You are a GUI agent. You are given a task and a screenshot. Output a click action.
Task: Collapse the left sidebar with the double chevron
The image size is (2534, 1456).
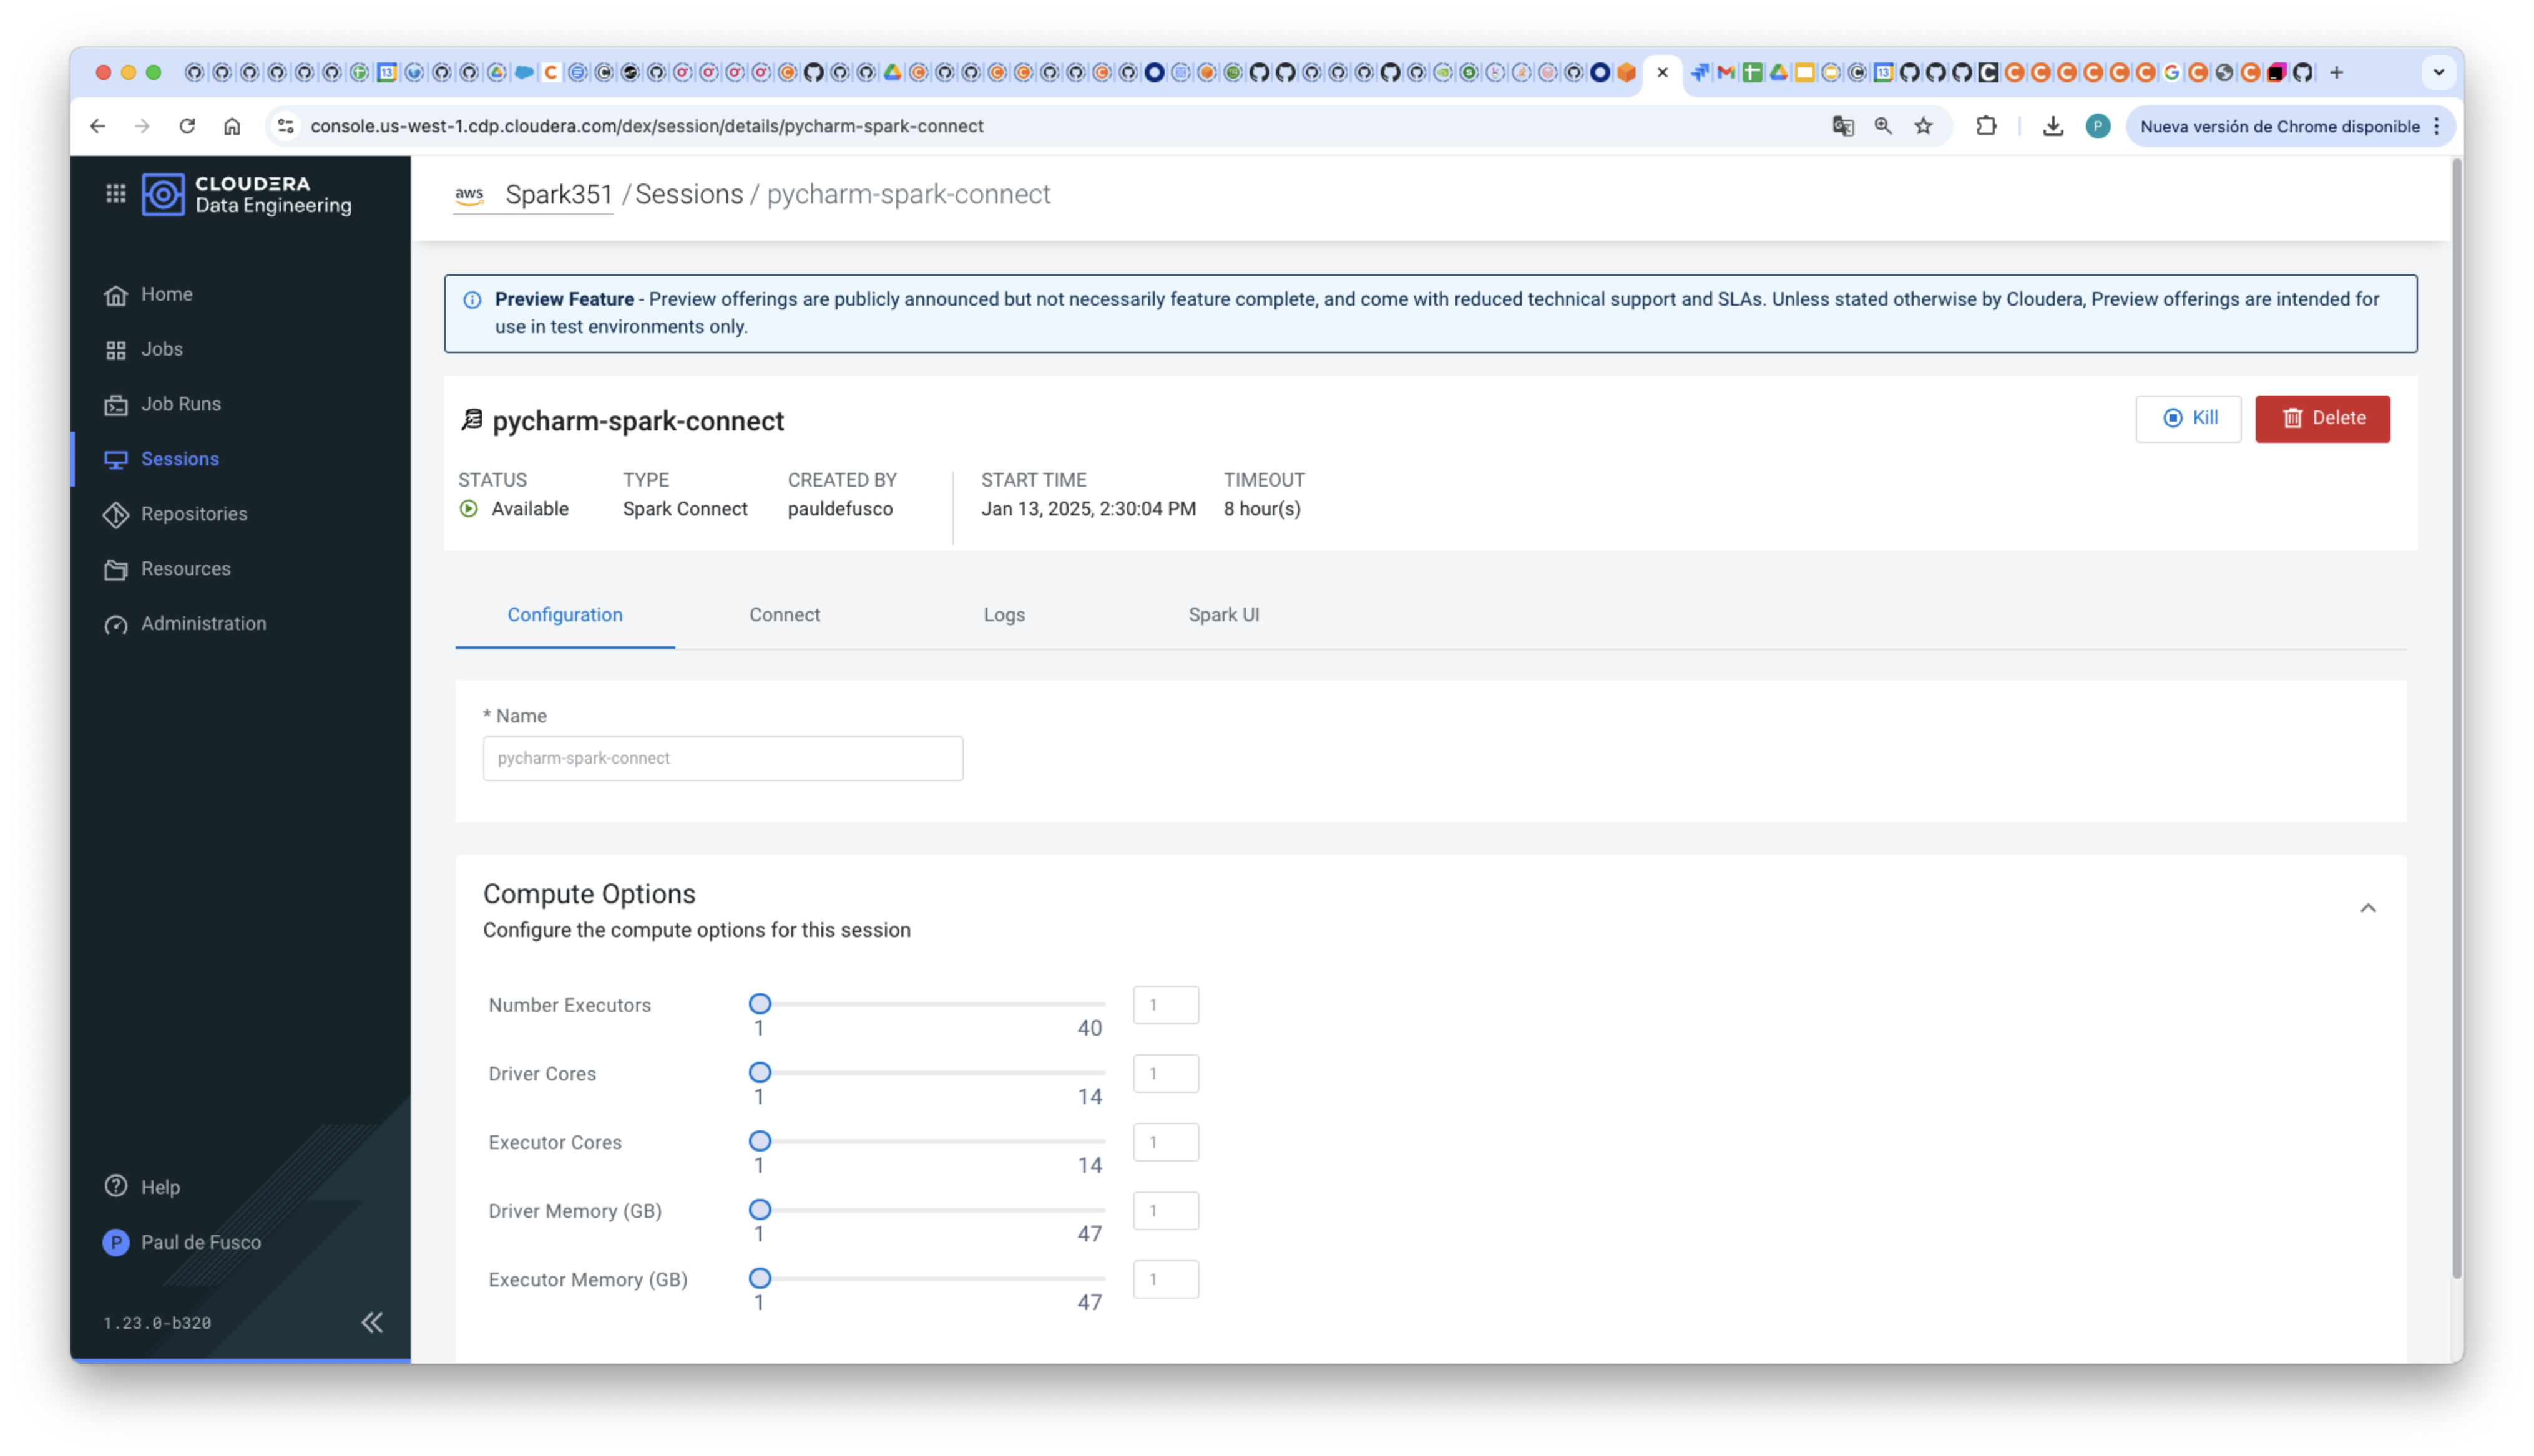click(x=371, y=1322)
